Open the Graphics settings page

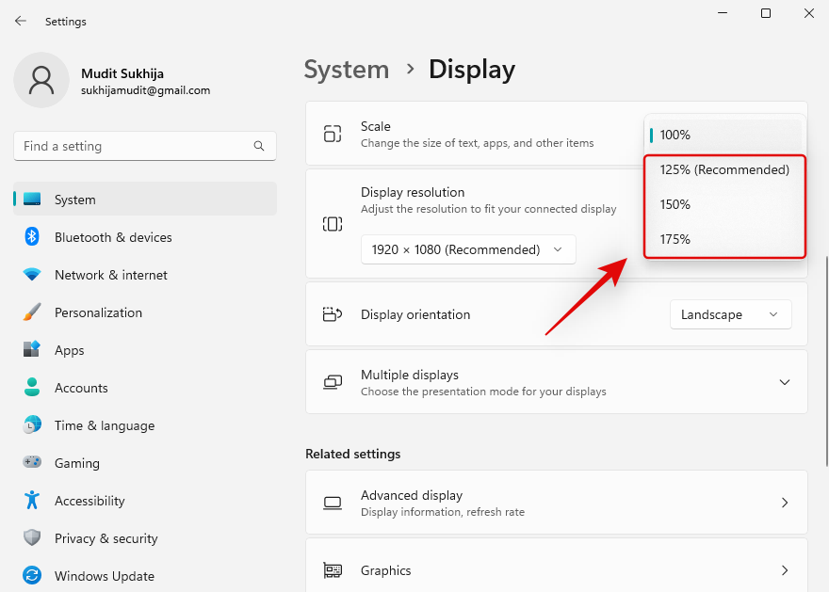click(556, 570)
